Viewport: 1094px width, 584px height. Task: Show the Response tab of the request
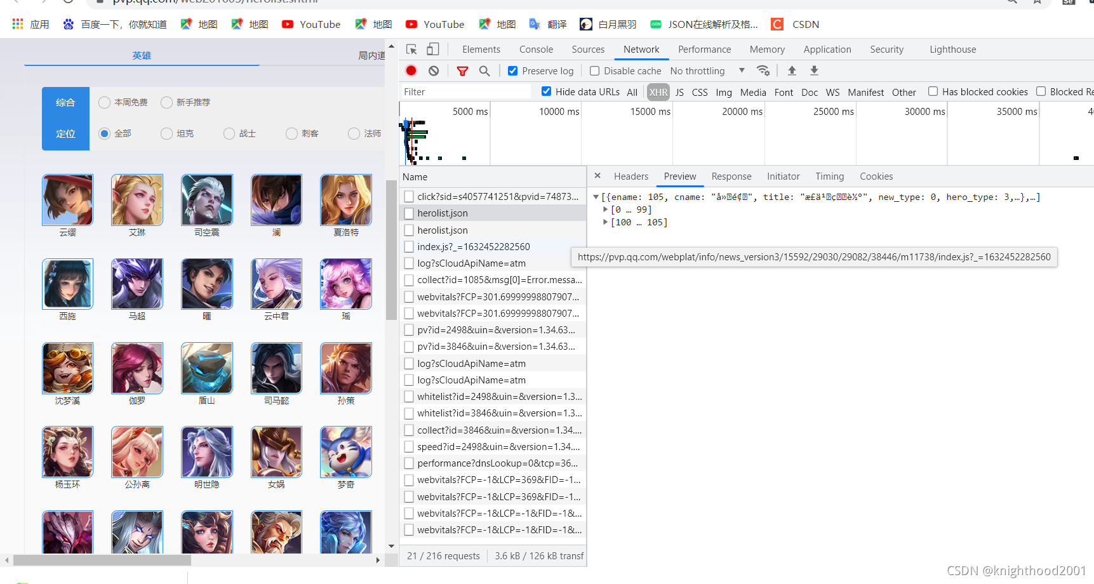click(x=731, y=176)
